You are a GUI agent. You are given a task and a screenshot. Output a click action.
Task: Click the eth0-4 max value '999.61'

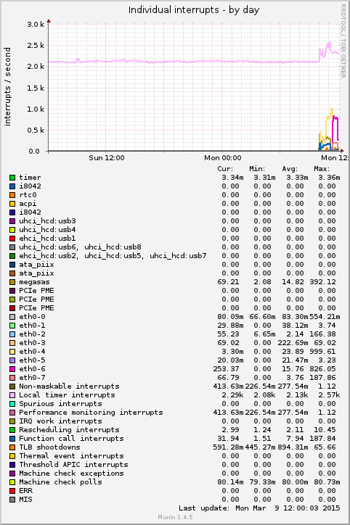coord(322,352)
